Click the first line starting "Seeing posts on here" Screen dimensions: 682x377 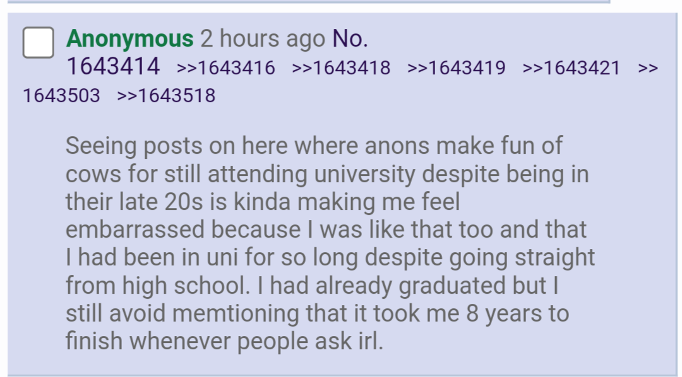(x=314, y=146)
